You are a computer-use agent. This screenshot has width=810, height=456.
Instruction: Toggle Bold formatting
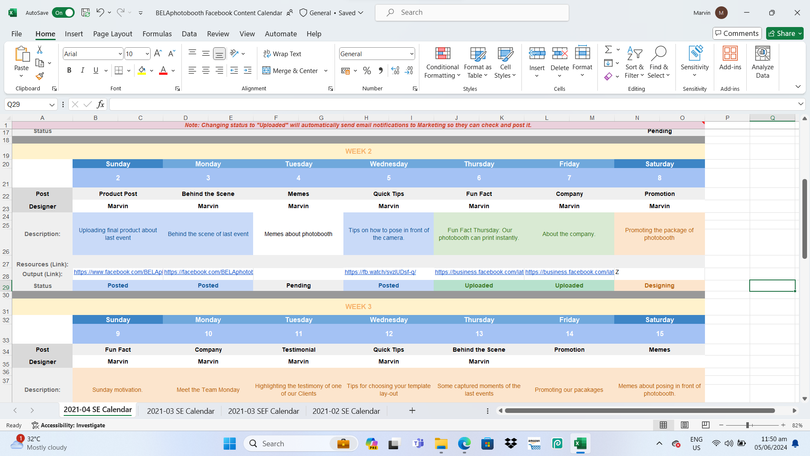(69, 71)
